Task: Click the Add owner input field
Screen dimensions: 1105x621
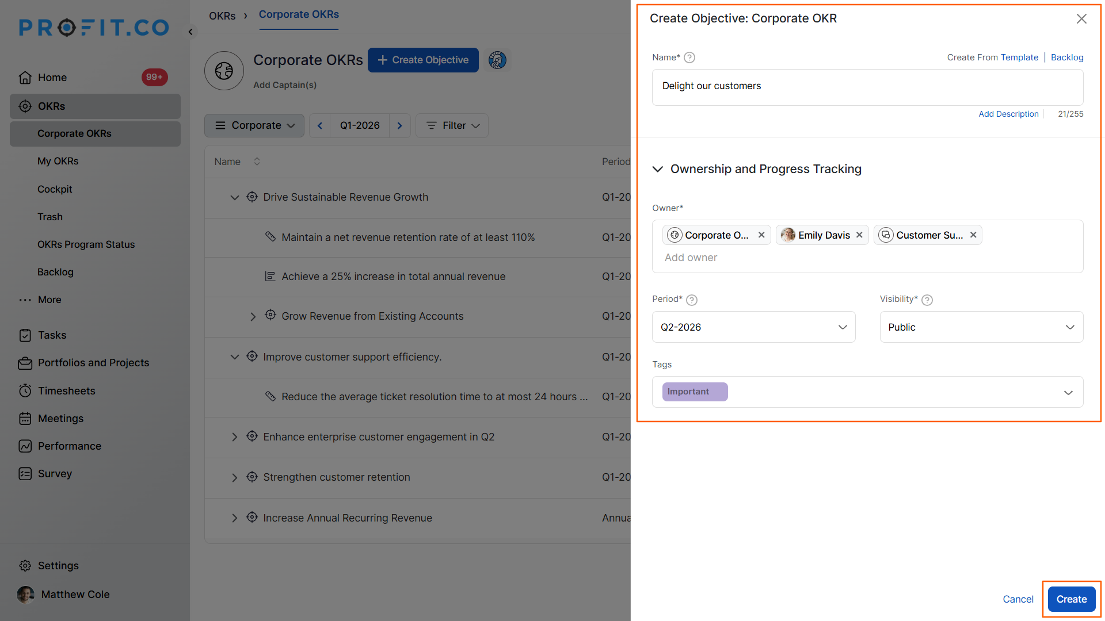Action: tap(691, 258)
